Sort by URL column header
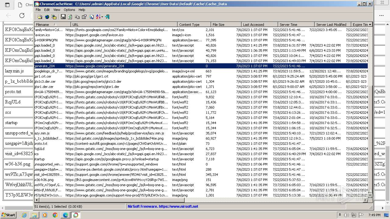390x219 pixels. point(124,25)
